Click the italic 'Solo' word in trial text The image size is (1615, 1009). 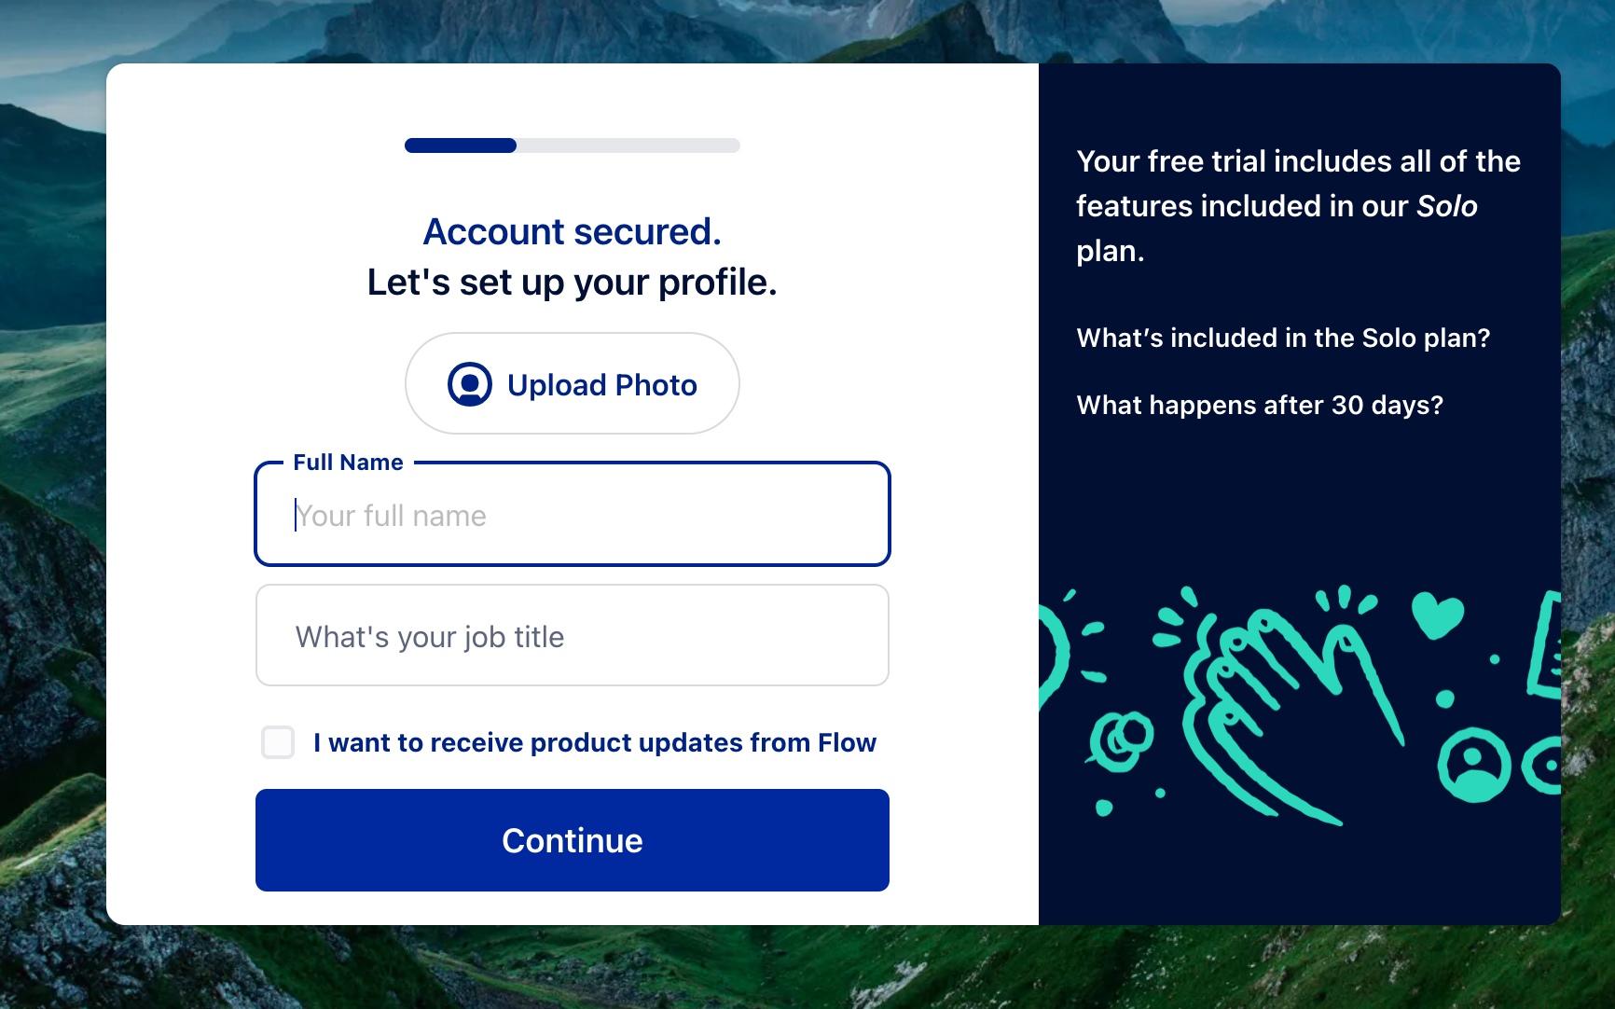pyautogui.click(x=1447, y=206)
